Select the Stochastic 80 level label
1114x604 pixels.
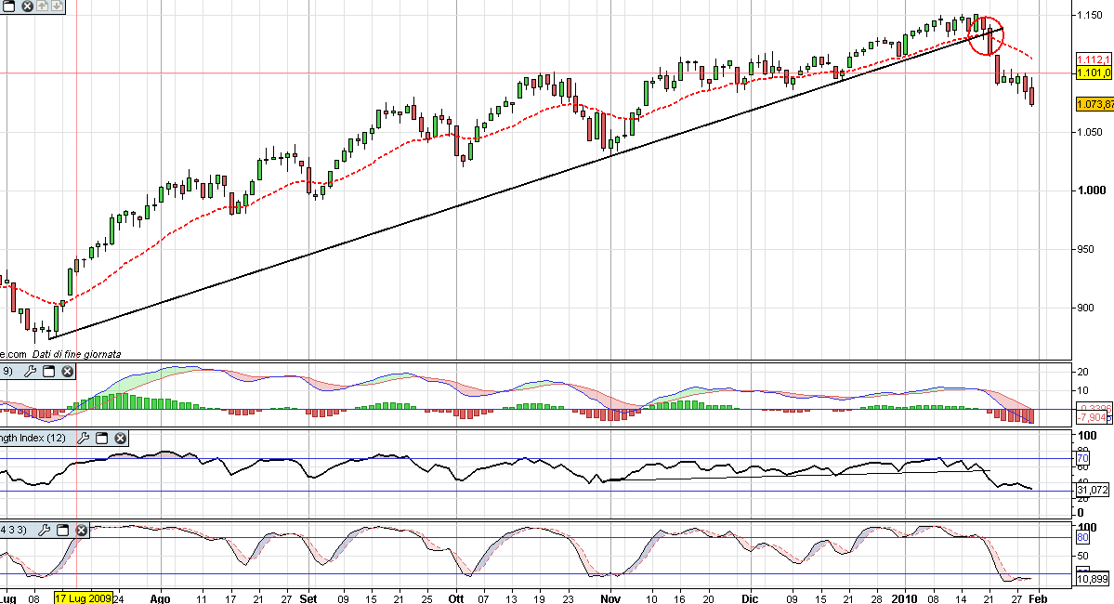[1082, 537]
